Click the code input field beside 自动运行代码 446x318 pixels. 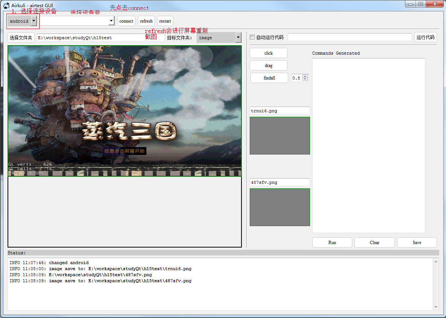(350, 37)
